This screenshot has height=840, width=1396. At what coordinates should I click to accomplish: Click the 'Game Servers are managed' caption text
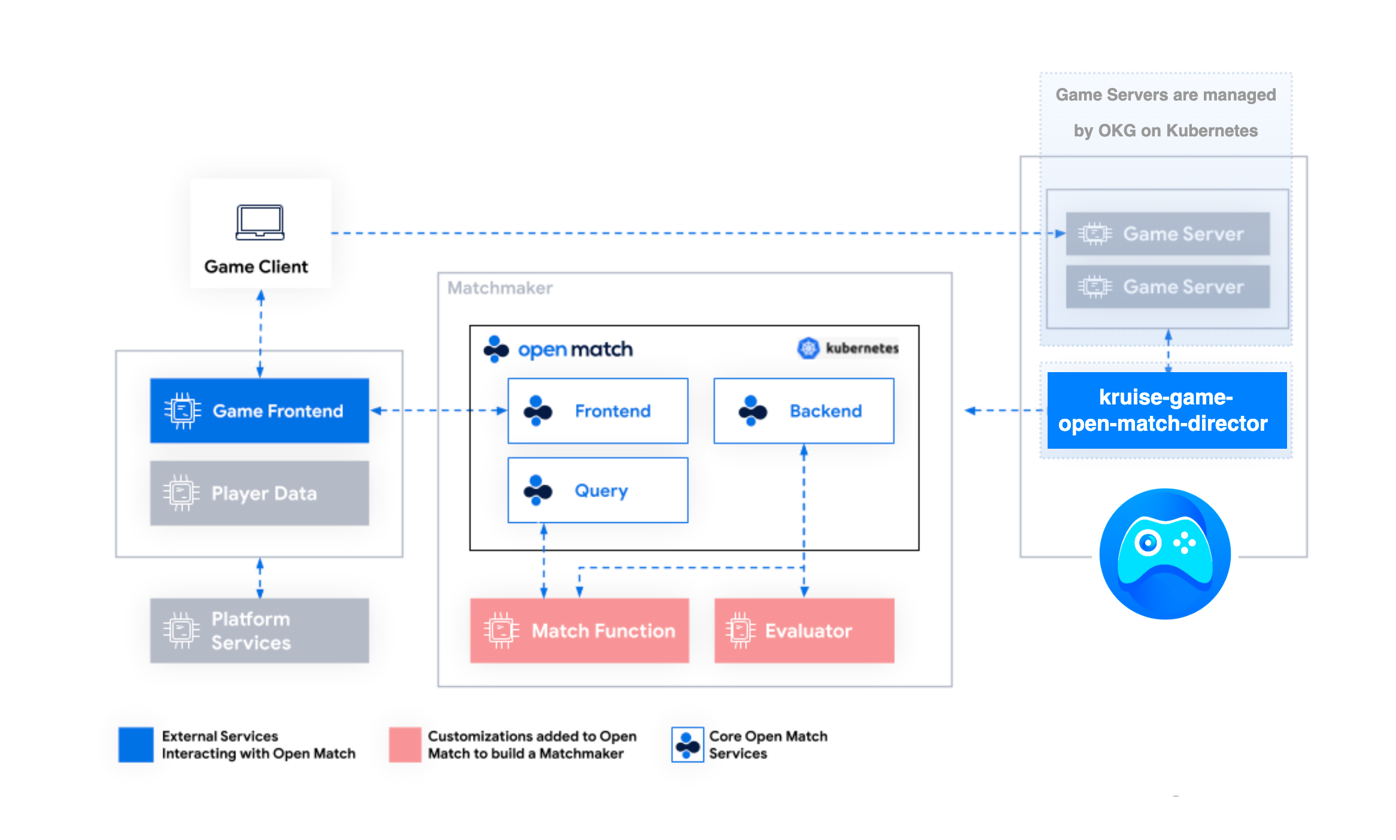coord(1165,95)
